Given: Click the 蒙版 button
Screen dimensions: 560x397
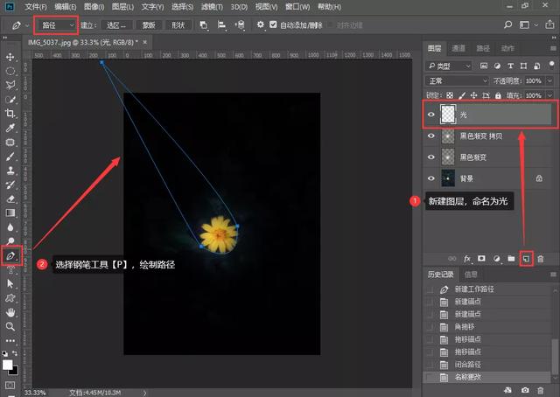Looking at the screenshot, I should [149, 25].
